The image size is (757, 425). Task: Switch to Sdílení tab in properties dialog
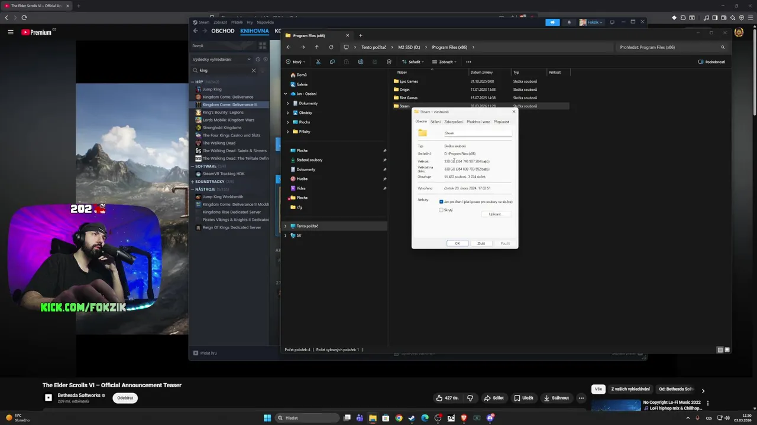(435, 122)
